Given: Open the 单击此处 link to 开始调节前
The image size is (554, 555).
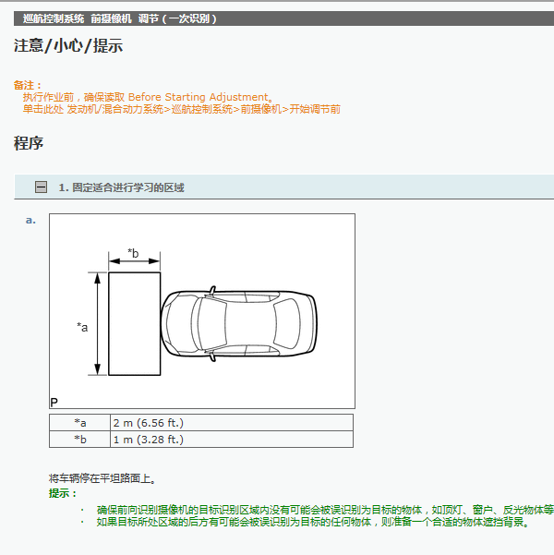Looking at the screenshot, I should tap(182, 109).
